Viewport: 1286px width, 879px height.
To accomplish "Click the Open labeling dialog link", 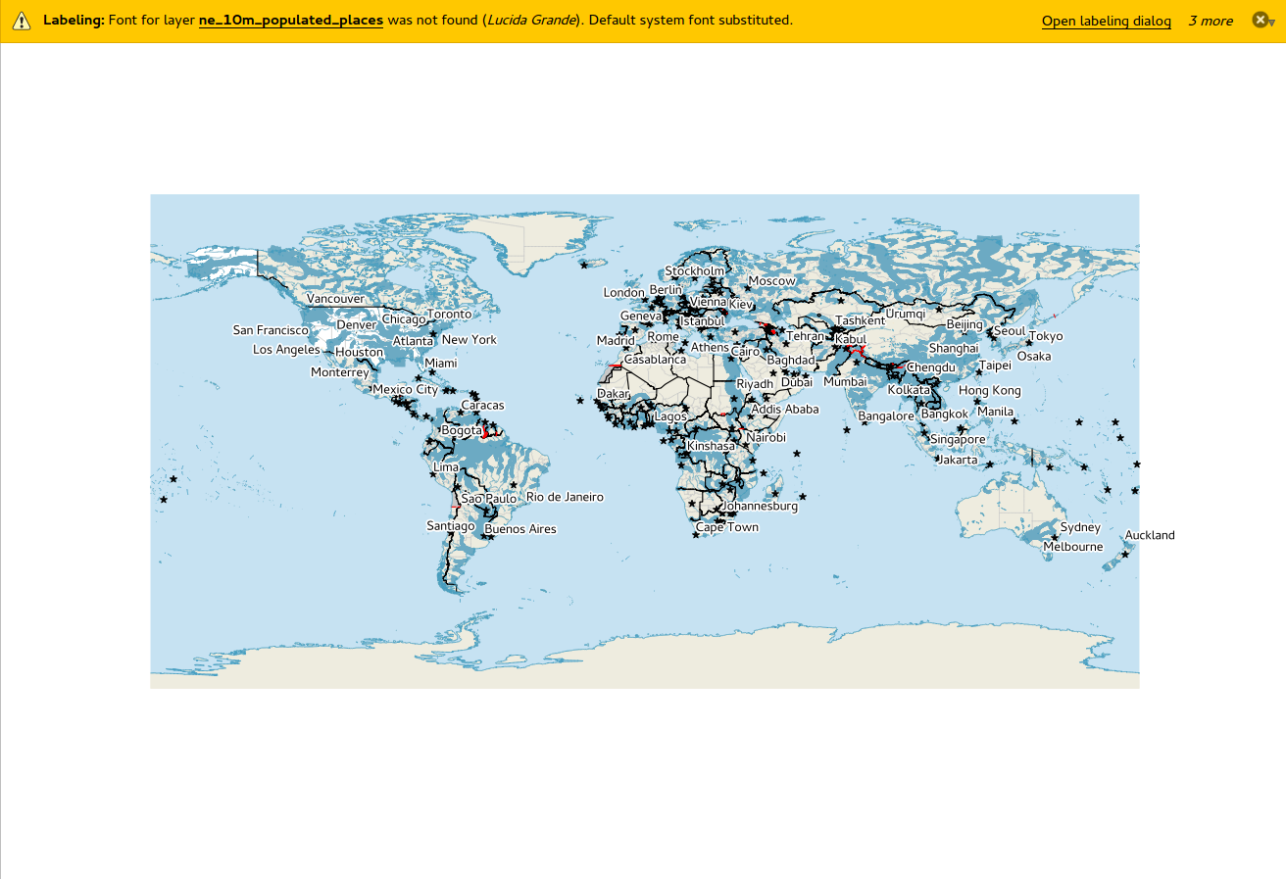I will point(1106,21).
